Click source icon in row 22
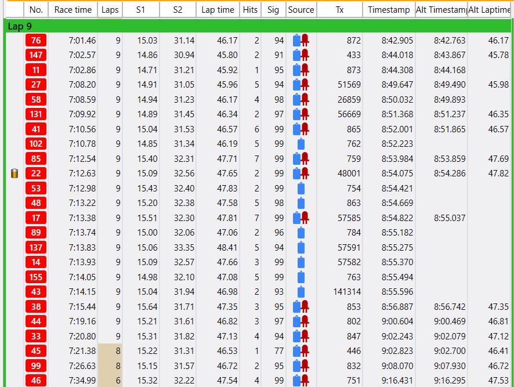 [301, 173]
